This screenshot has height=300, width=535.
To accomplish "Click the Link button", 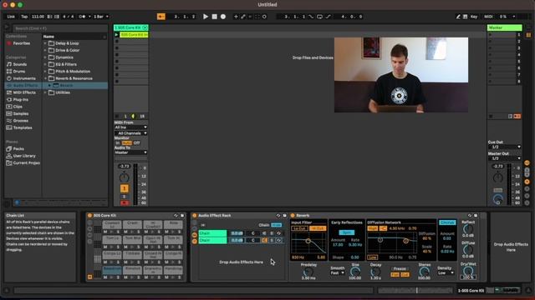I will 11,17.
